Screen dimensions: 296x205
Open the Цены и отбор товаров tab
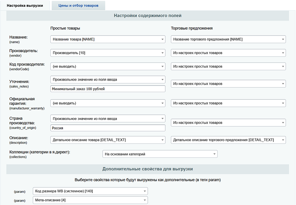[78, 5]
